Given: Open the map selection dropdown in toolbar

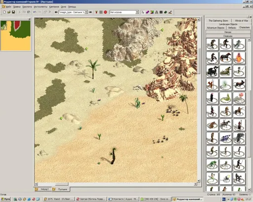Looking at the screenshot, I should (x=73, y=12).
